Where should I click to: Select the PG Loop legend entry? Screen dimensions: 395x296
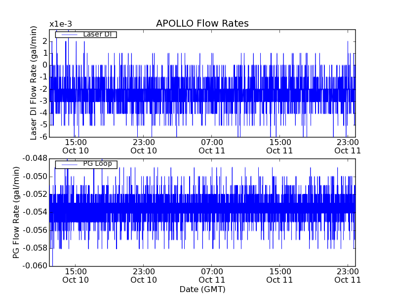coord(97,164)
